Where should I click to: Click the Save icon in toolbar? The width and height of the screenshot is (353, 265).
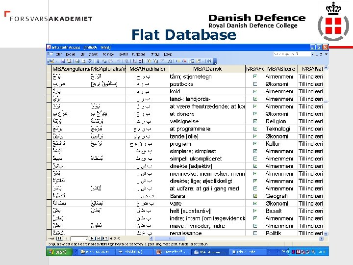[63, 61]
